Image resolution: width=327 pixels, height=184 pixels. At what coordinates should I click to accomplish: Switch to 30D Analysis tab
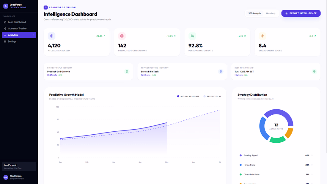tap(254, 13)
